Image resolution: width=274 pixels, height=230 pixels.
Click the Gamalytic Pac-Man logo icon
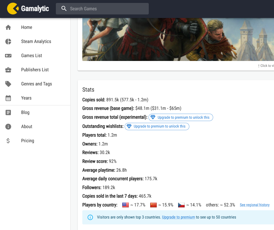tap(13, 9)
